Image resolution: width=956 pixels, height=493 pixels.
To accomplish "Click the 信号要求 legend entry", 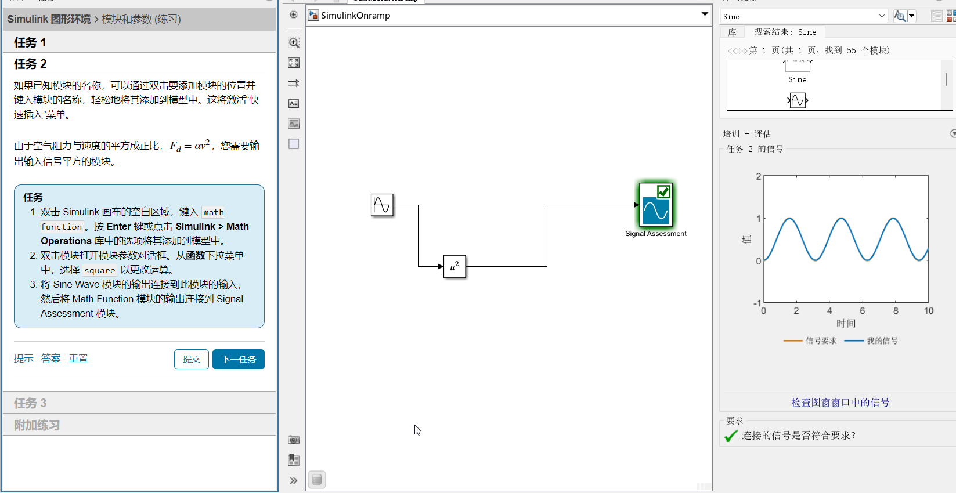I will (x=810, y=341).
